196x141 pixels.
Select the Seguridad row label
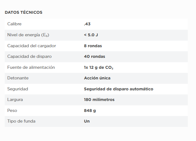pyautogui.click(x=18, y=89)
